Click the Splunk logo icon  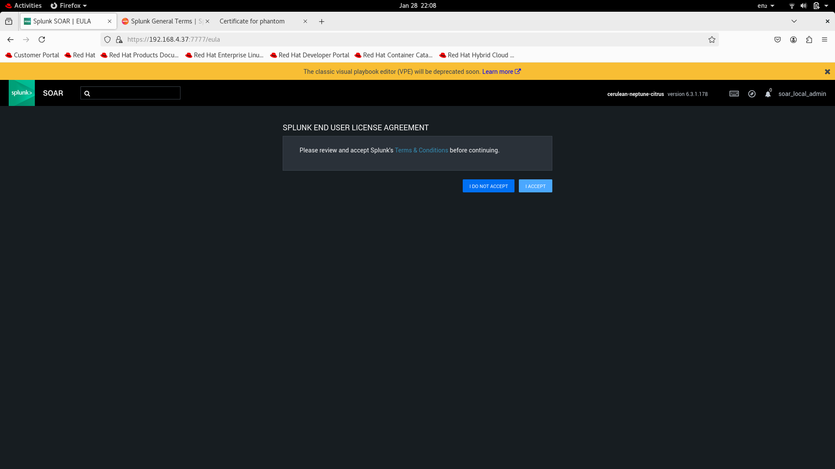point(22,93)
